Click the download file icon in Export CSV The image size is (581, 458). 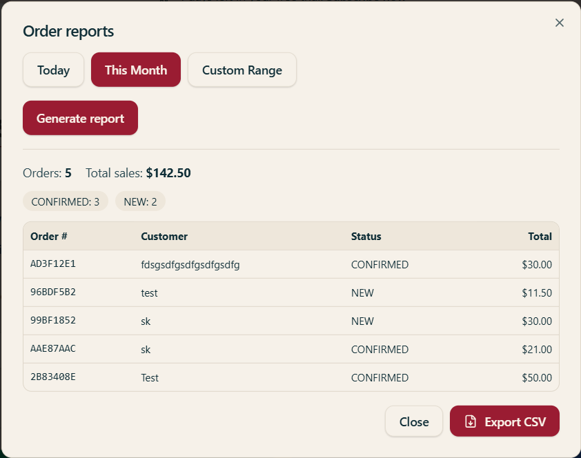pyautogui.click(x=470, y=421)
